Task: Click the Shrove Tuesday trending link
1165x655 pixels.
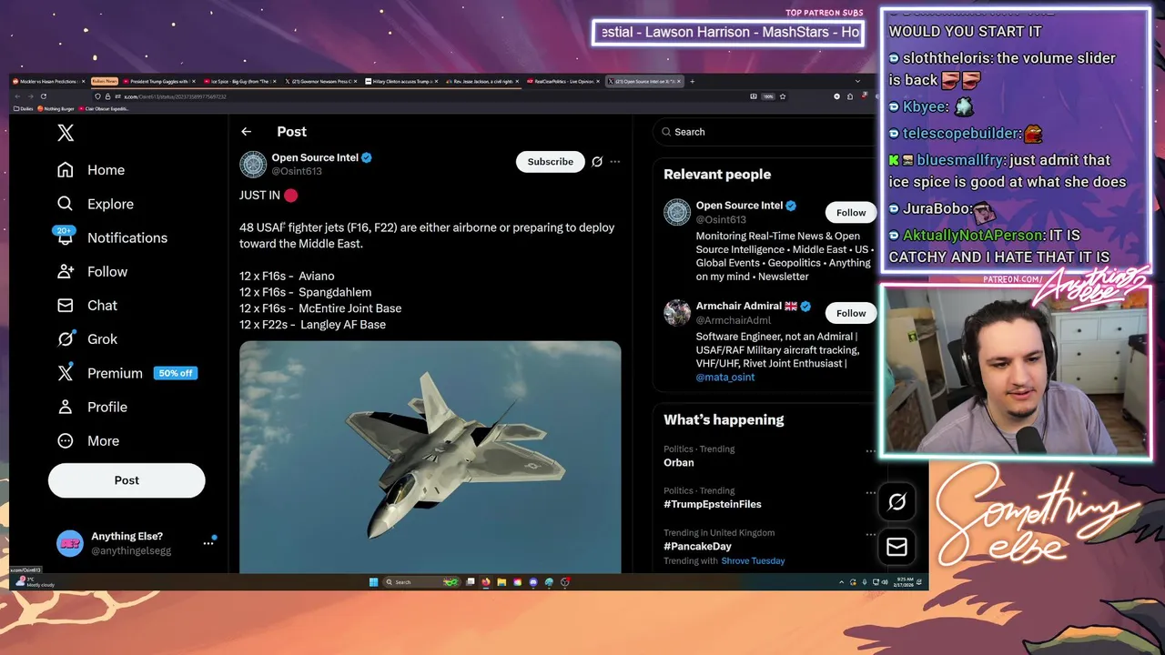Action: coord(753,560)
